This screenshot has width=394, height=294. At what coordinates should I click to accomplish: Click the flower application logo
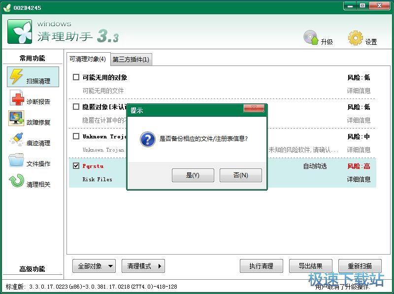click(20, 32)
